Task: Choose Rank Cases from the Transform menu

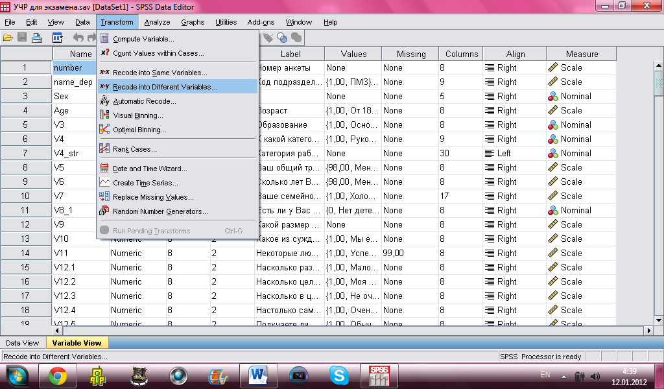Action: click(178, 149)
